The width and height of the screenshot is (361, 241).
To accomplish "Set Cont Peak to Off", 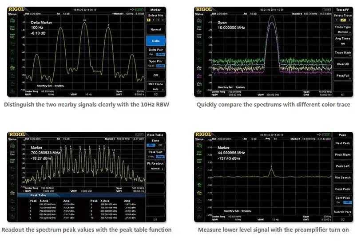I will [x=347, y=202].
